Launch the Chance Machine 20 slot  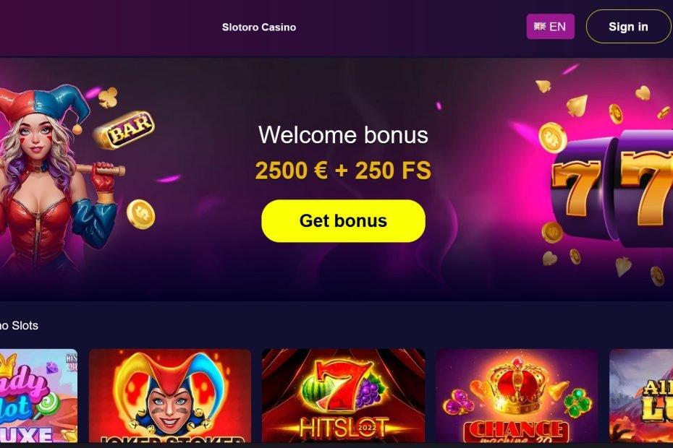point(517,396)
